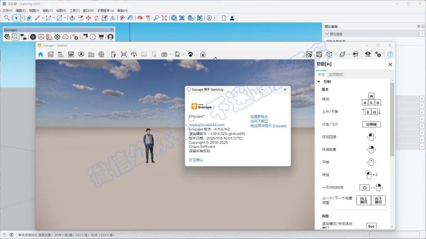Enable VR headset mode icon
Screen dimensions: 426x239
pos(356,54)
